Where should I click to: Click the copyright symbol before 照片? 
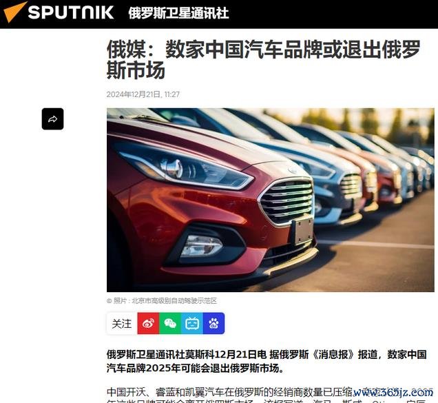(x=109, y=301)
